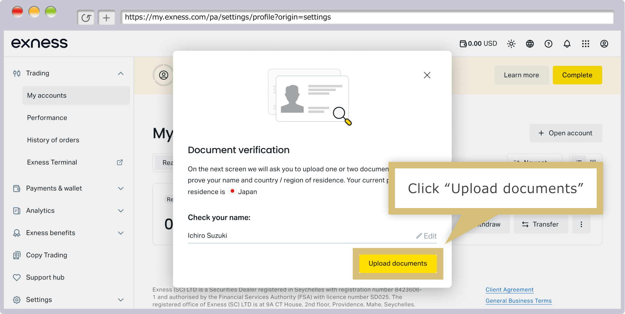Open History of orders

(x=53, y=140)
